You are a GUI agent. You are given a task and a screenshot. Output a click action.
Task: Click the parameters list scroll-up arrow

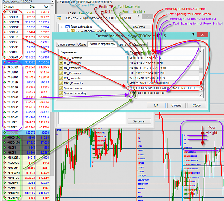[201, 52]
